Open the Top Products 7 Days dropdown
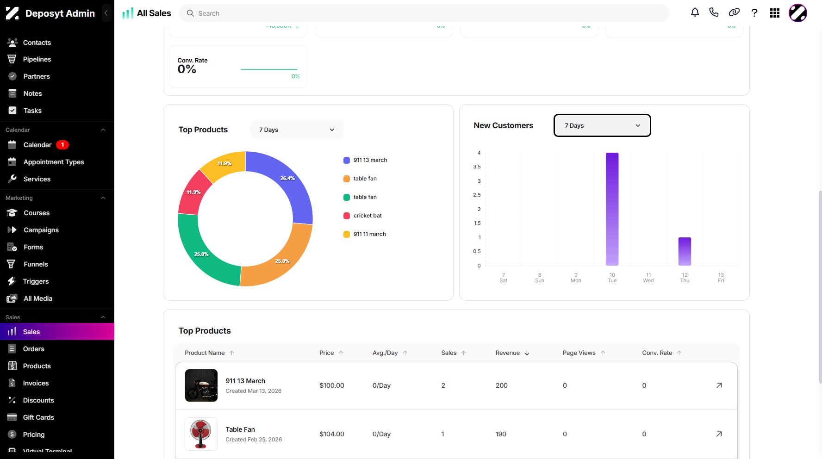Viewport: 822px width, 459px height. click(x=297, y=130)
